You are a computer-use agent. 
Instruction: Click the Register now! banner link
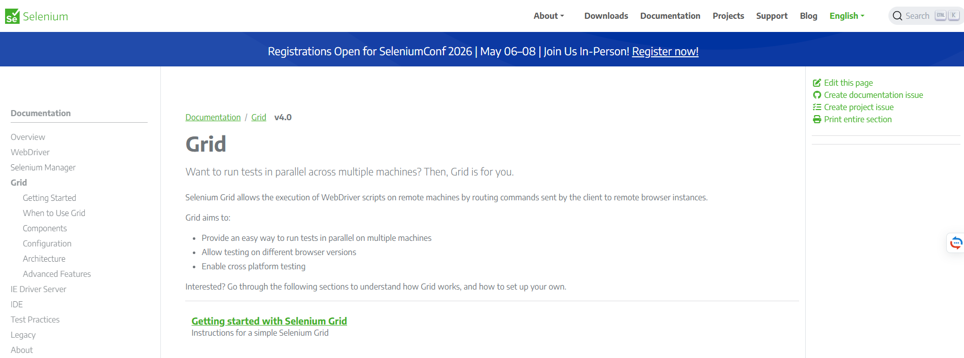(x=665, y=51)
